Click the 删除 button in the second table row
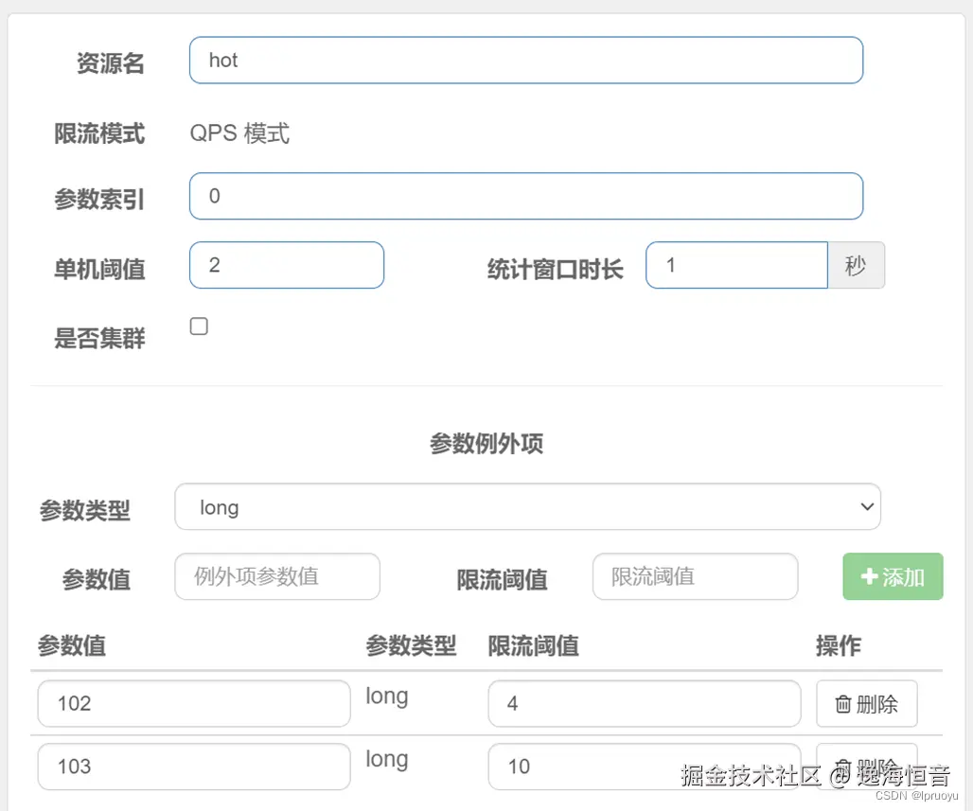Image resolution: width=973 pixels, height=811 pixels. (x=866, y=765)
